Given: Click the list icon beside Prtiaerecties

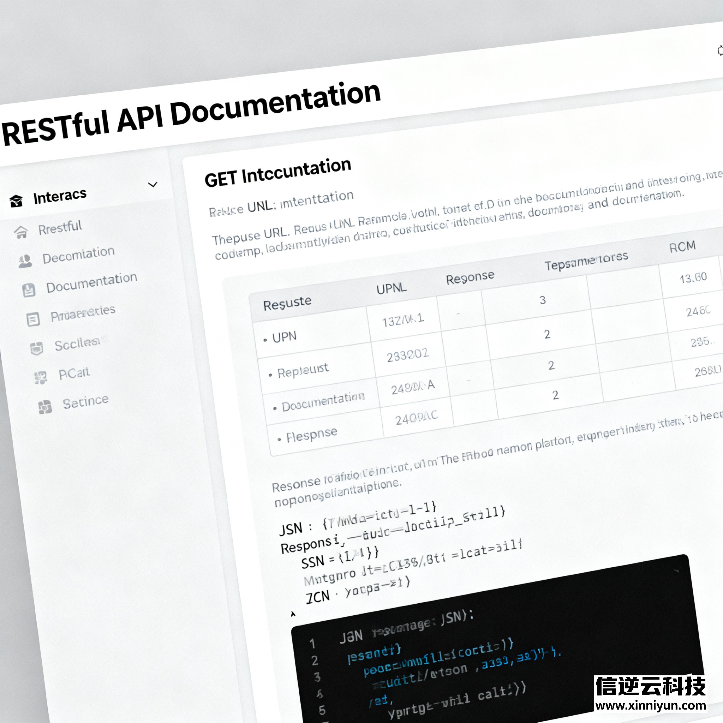Looking at the screenshot, I should 33,319.
